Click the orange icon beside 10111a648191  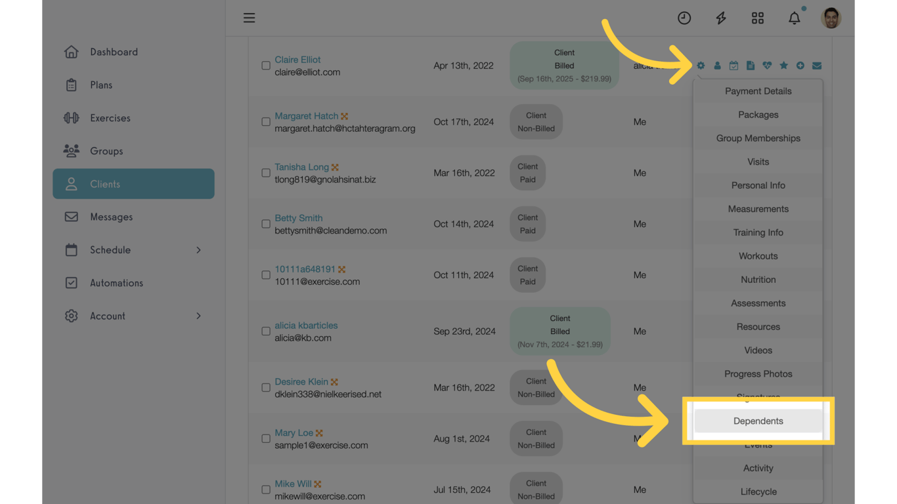pos(341,270)
